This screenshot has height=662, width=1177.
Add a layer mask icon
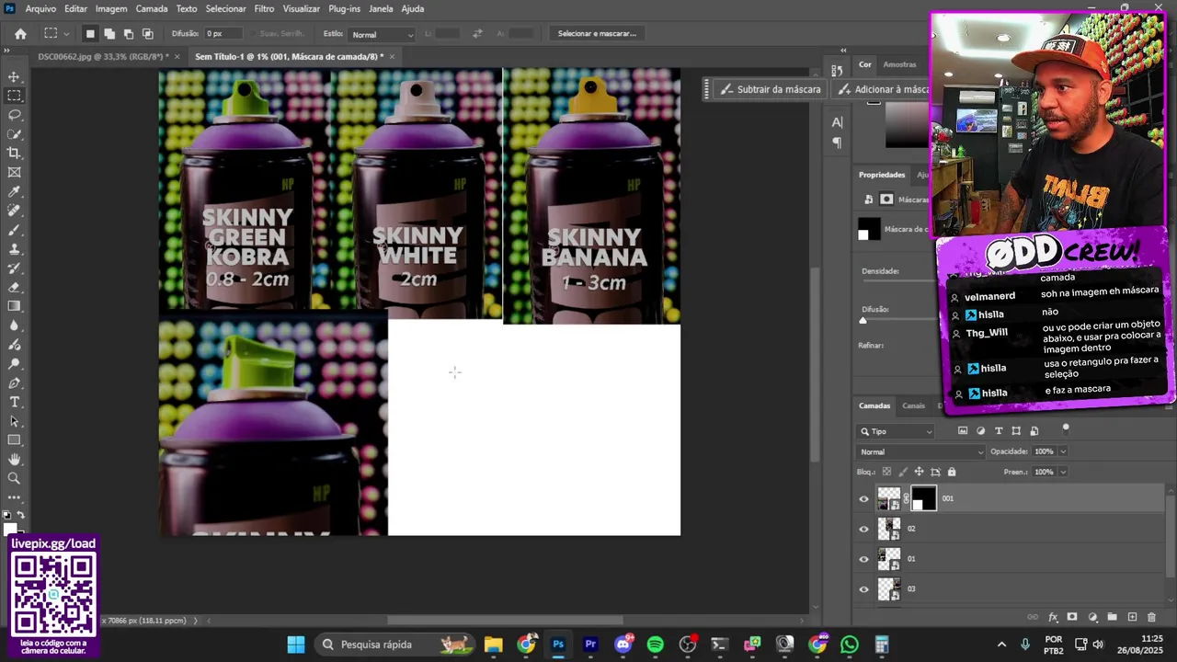[x=1072, y=617]
